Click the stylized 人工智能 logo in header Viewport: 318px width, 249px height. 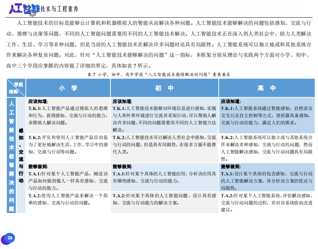pos(24,9)
